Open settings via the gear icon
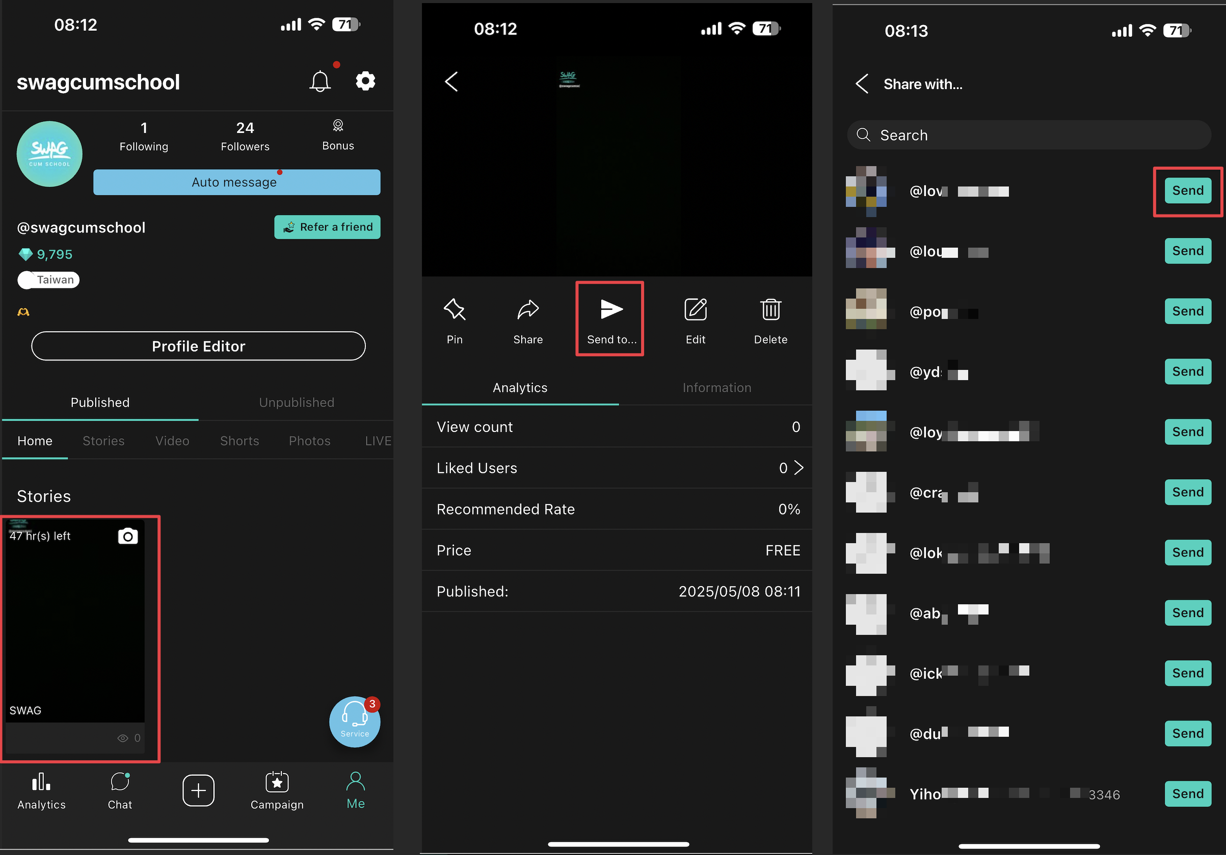 [365, 81]
